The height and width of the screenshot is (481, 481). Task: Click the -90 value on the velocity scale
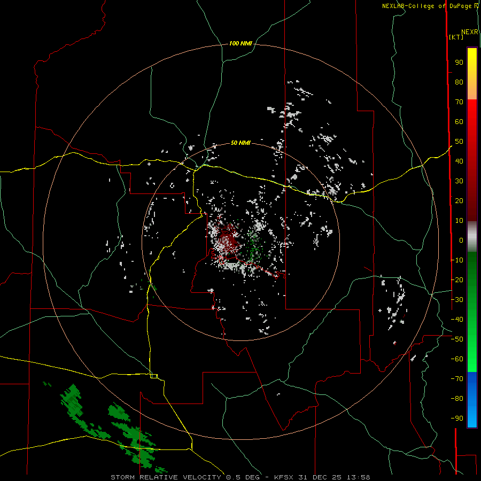pos(457,418)
